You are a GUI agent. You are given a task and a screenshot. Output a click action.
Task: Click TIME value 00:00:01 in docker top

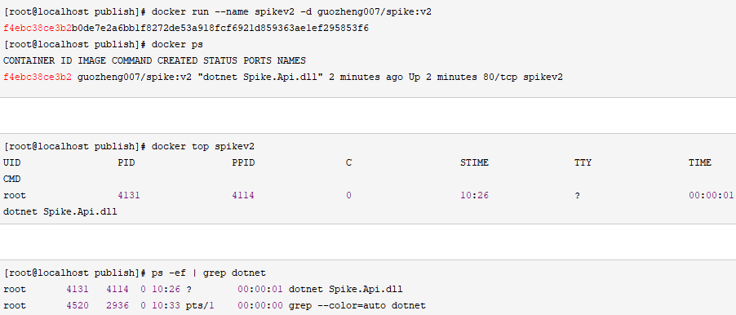pos(712,195)
